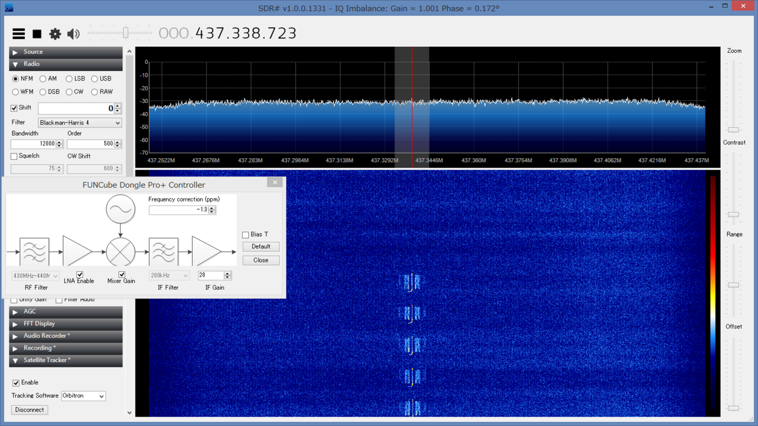Click the RF Filter block icon

point(34,252)
